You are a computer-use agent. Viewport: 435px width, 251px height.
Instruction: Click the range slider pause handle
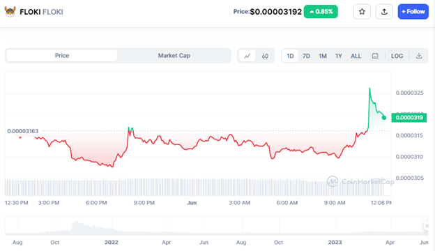point(427,226)
